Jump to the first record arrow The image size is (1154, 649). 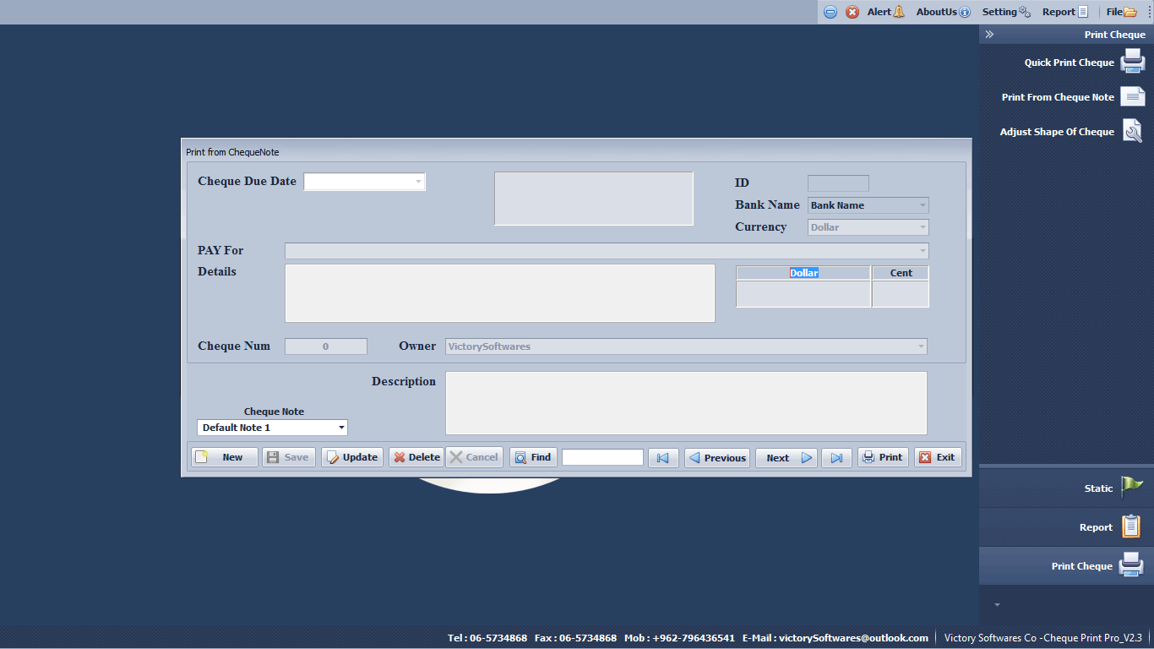pyautogui.click(x=663, y=457)
